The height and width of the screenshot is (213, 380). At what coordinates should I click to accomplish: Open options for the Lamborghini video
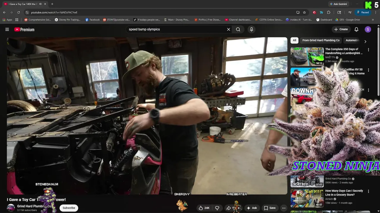click(x=368, y=50)
